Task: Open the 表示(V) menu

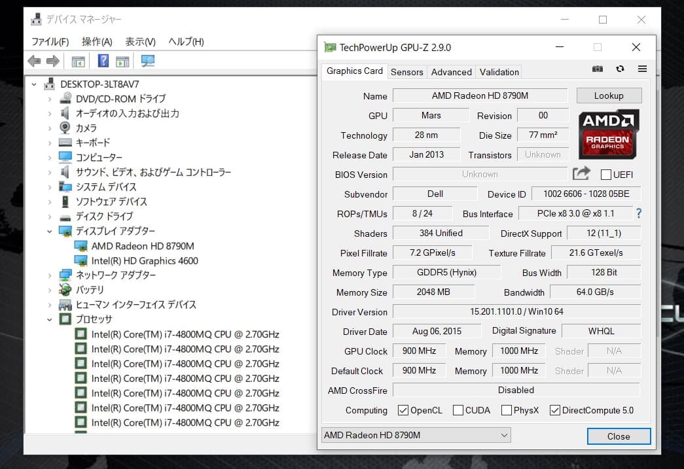Action: tap(140, 42)
